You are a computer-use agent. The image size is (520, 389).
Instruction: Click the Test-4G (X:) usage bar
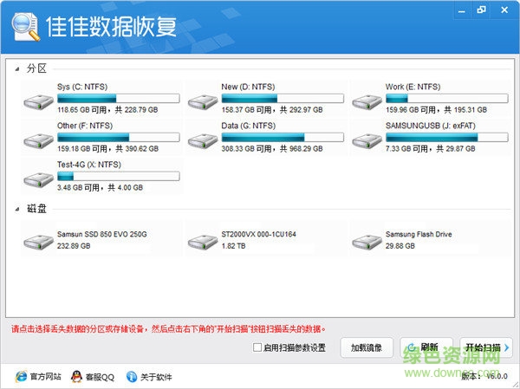[119, 176]
